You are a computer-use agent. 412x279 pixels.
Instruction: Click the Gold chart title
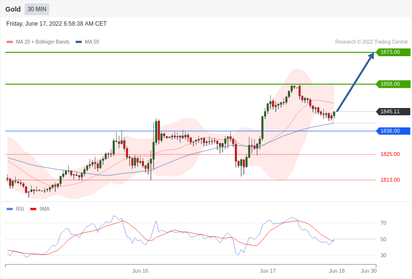[13, 9]
